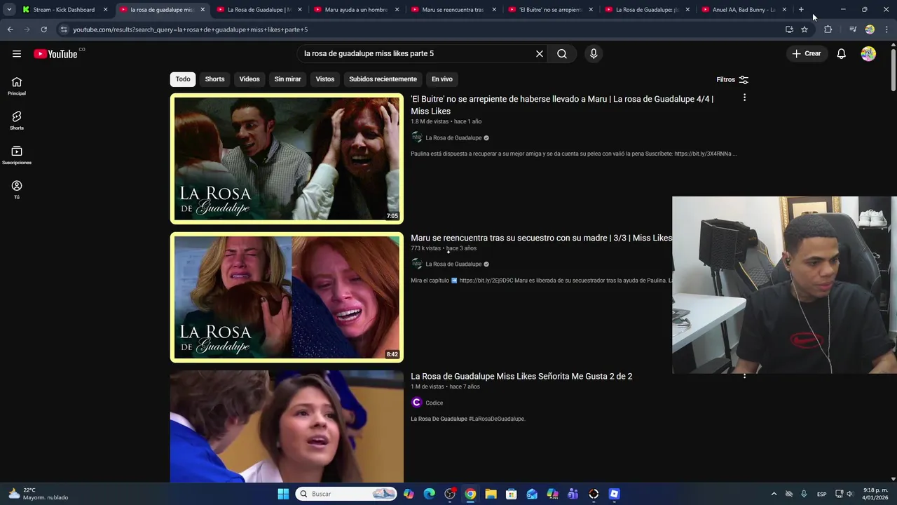Screen dimensions: 897x505
Task: Open YouTube notifications bell
Action: pyautogui.click(x=841, y=53)
